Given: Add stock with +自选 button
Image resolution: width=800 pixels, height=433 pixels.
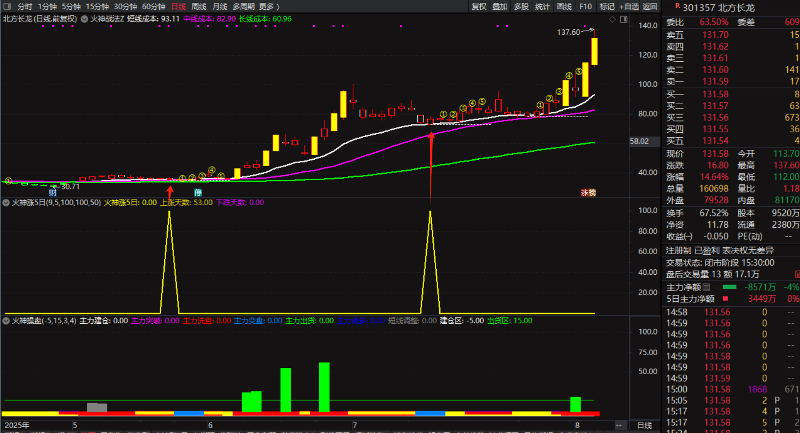Looking at the screenshot, I should click(x=629, y=6).
